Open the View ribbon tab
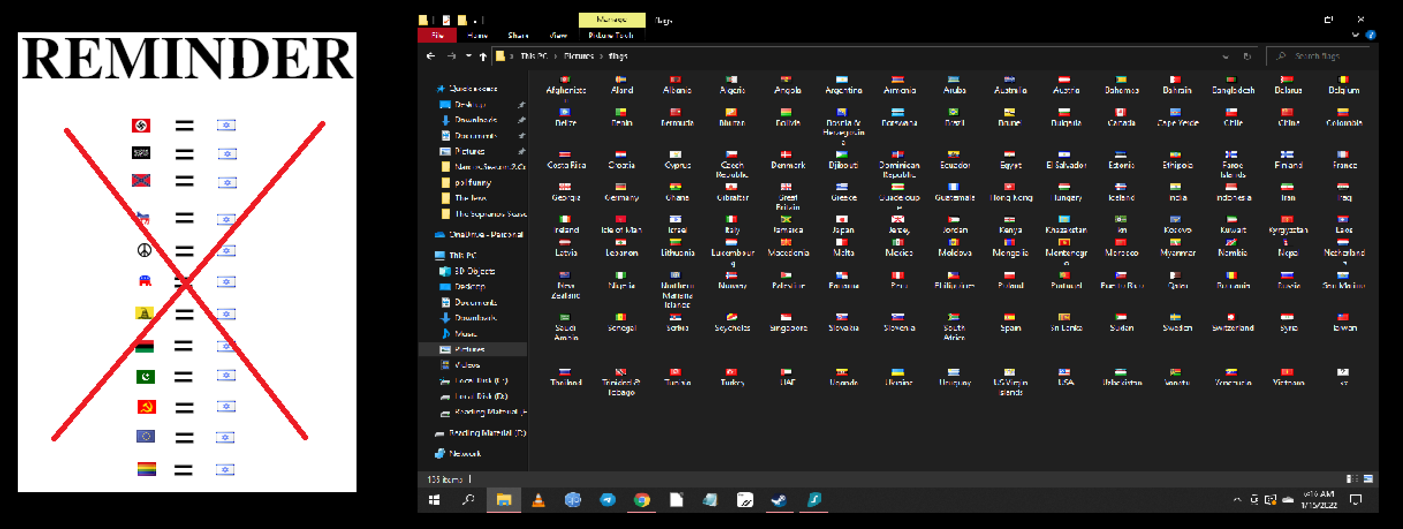 (x=558, y=35)
